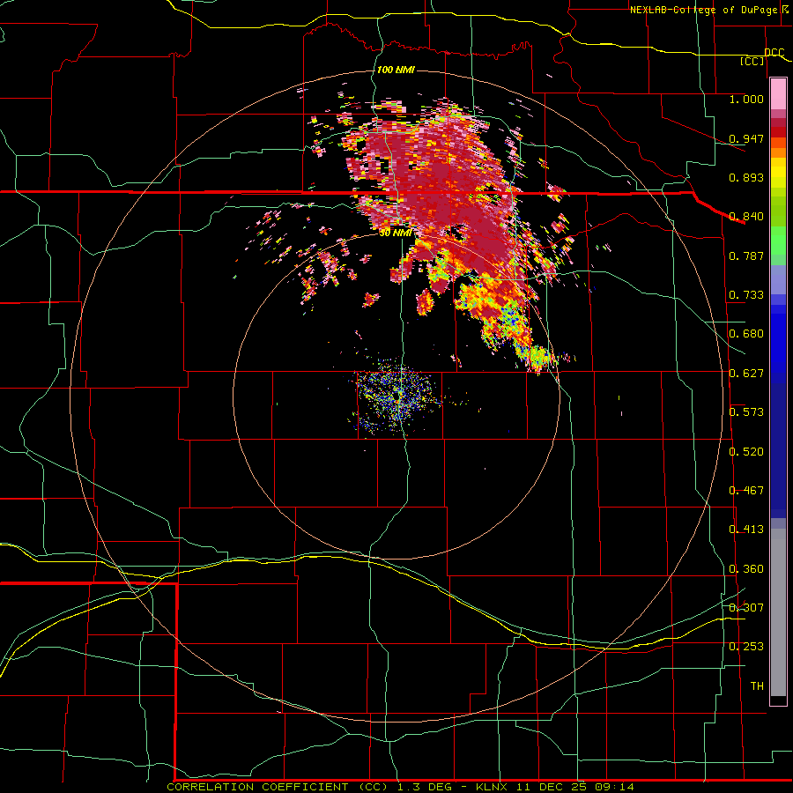Click the 0.893 legend value
Image resolution: width=793 pixels, height=793 pixels.
tap(746, 177)
